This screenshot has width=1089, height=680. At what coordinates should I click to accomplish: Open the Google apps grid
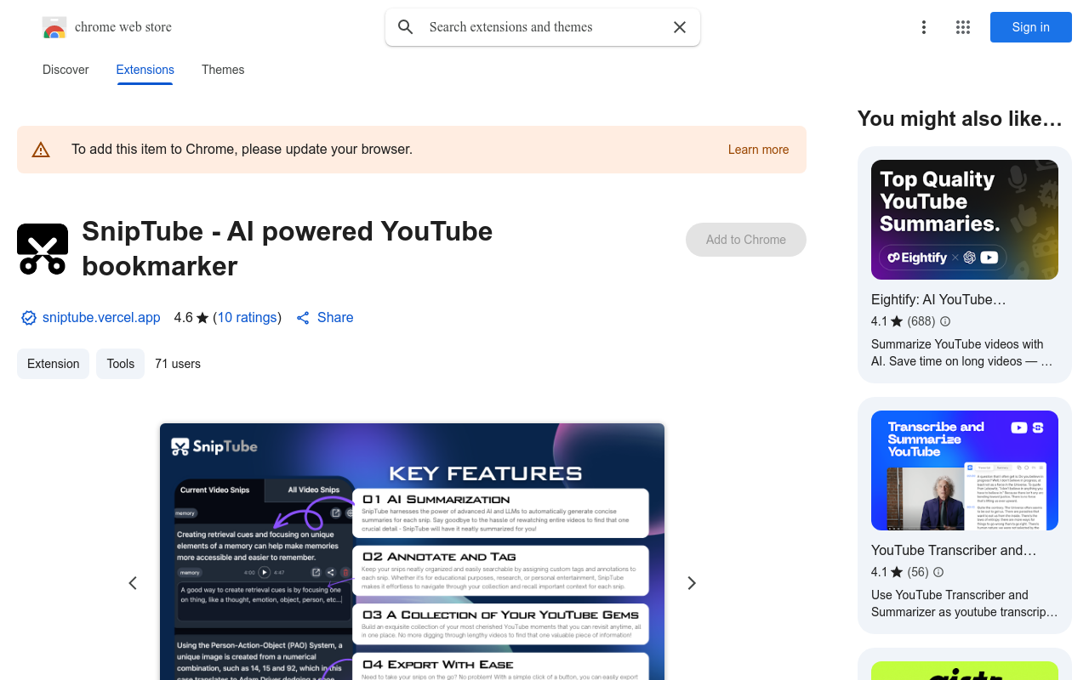(x=963, y=27)
